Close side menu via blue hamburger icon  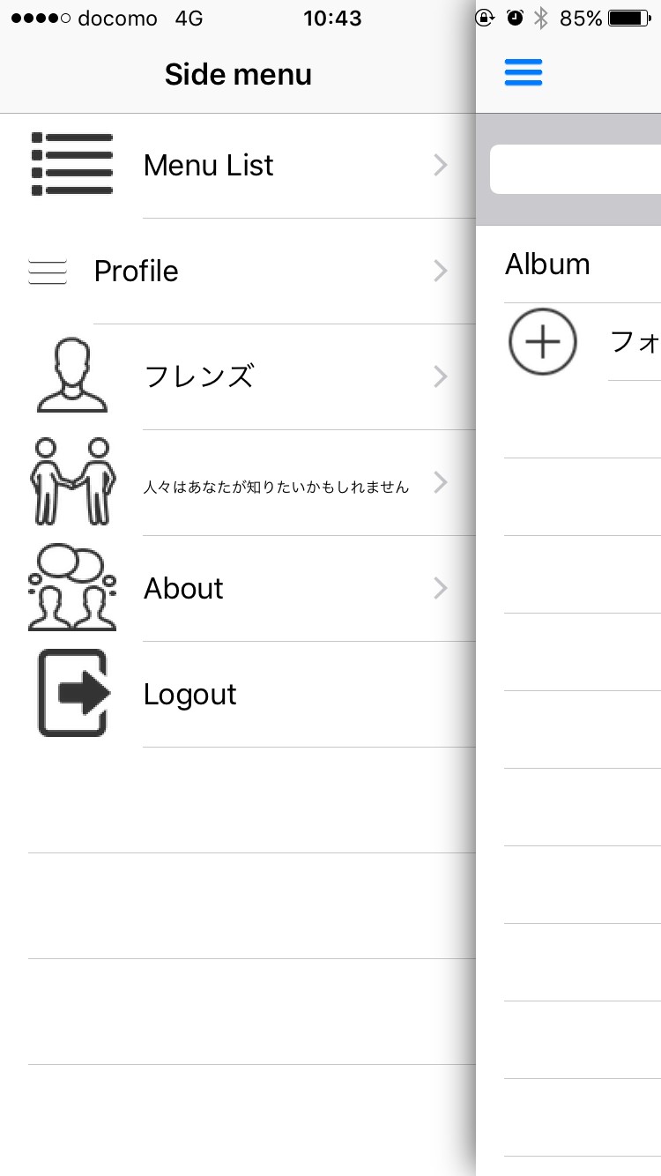(524, 72)
